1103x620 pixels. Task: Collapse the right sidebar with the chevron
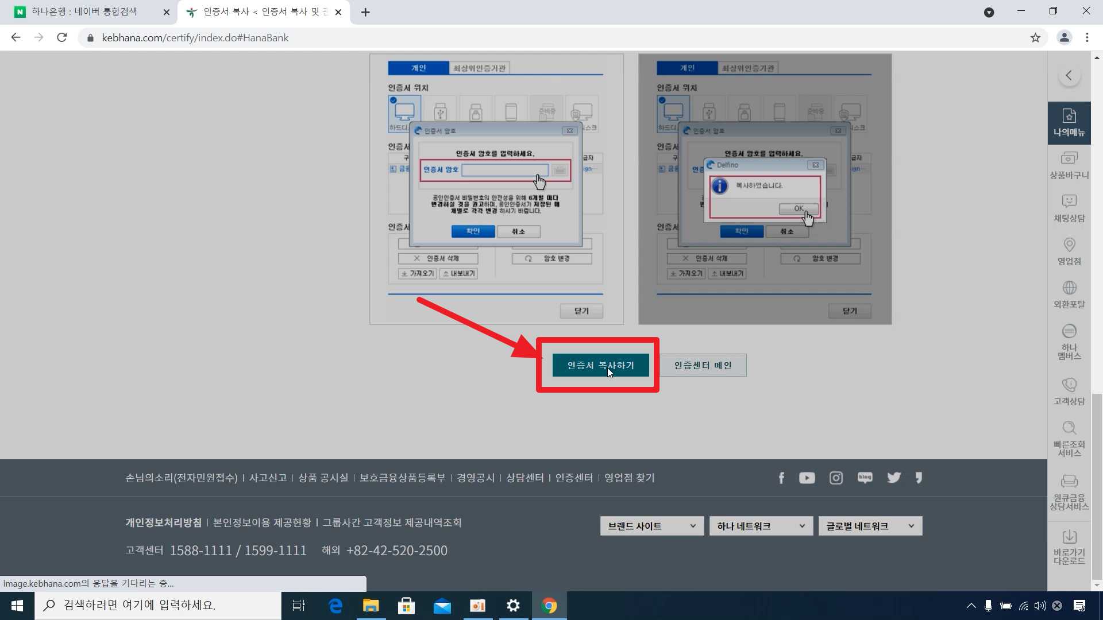tap(1069, 75)
